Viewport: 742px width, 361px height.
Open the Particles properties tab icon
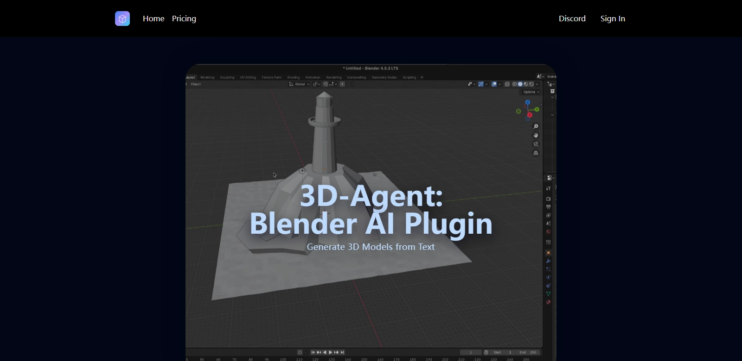coord(548,269)
